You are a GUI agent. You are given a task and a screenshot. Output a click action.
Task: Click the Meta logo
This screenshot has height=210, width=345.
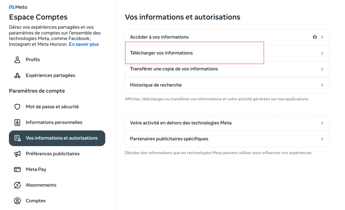coord(18,7)
